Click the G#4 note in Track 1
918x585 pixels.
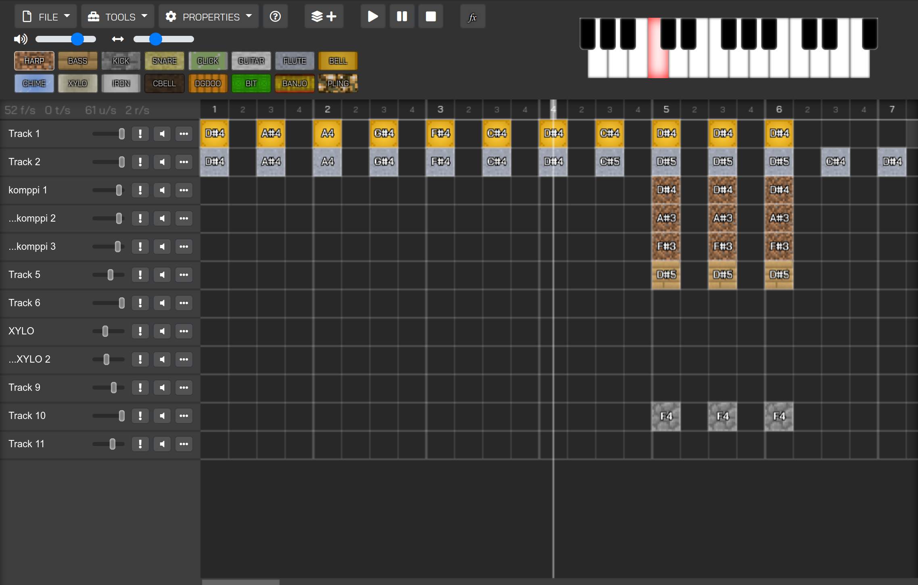tap(384, 133)
